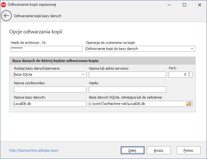The height and width of the screenshot is (159, 207).
Task: Click the SQLite database path text field
Action: [x=137, y=104]
